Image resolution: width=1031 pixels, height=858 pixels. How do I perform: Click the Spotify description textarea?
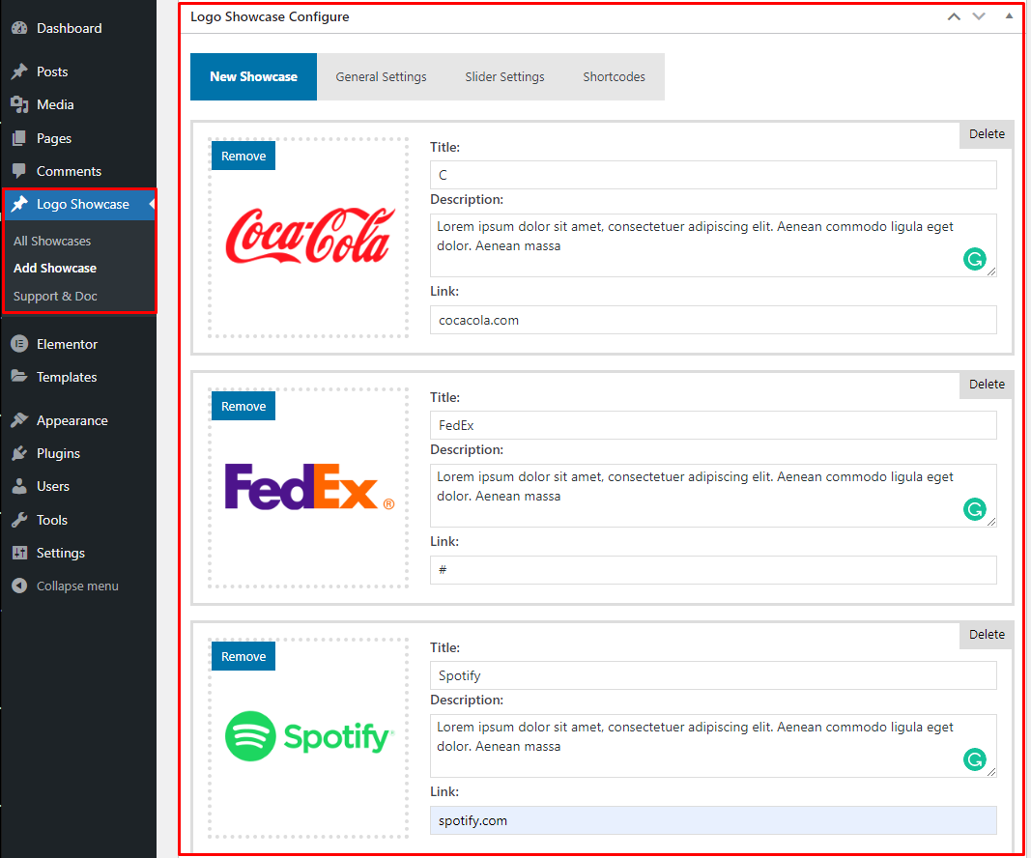click(713, 746)
